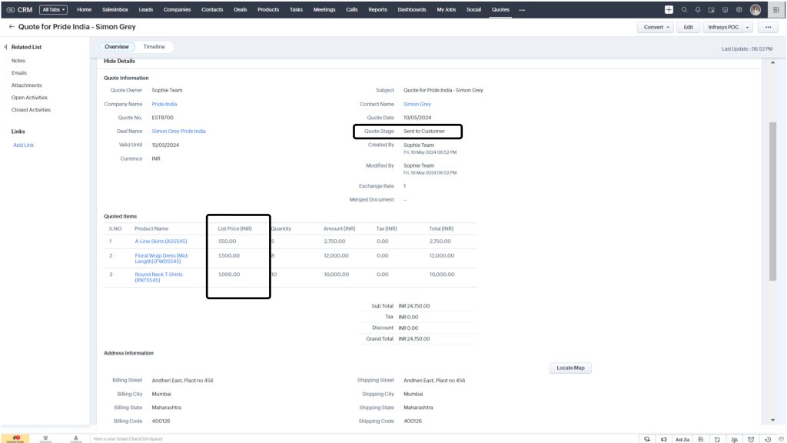Viewport: 787px width, 443px height.
Task: Open Round Neck T-Shirts product link
Action: tap(158, 277)
